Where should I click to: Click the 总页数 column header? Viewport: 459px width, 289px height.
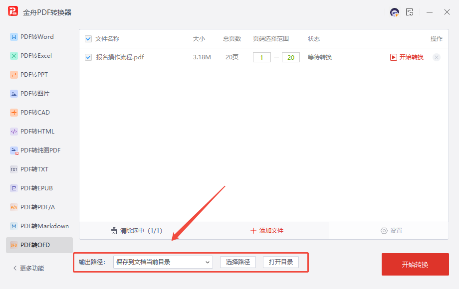click(x=232, y=39)
